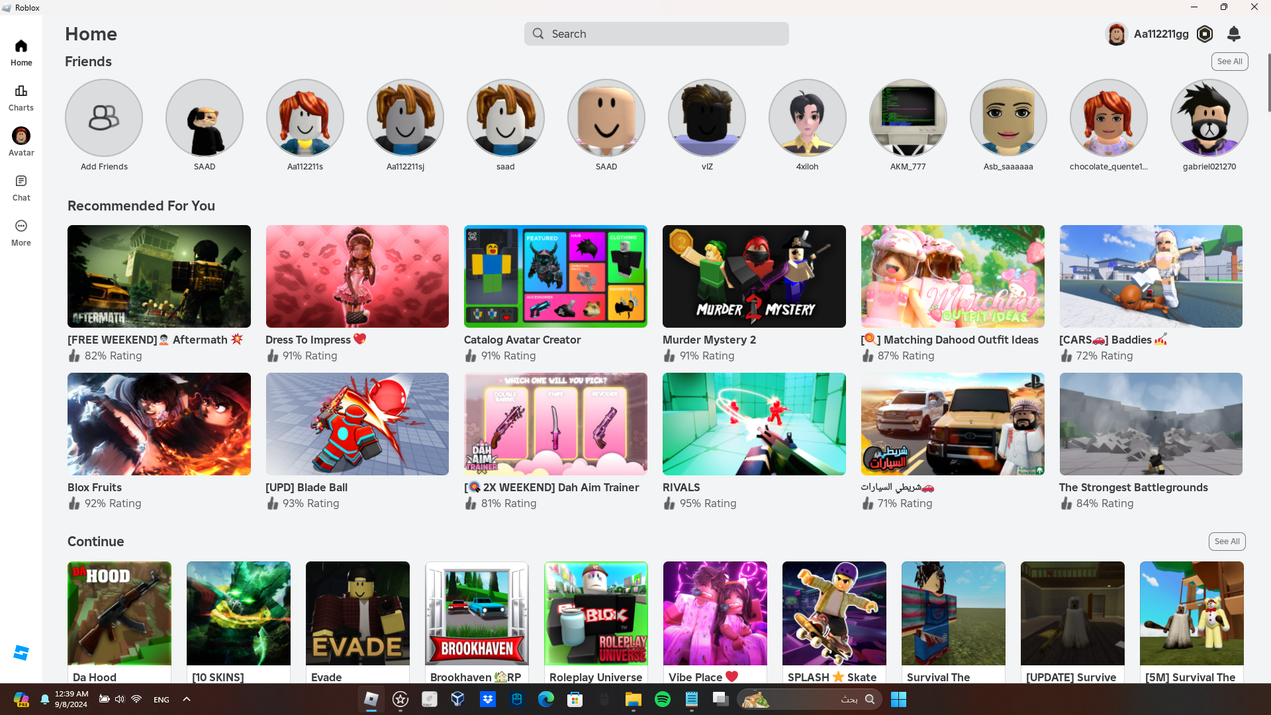Click See All in Continue section
The image size is (1271, 715).
click(1227, 542)
